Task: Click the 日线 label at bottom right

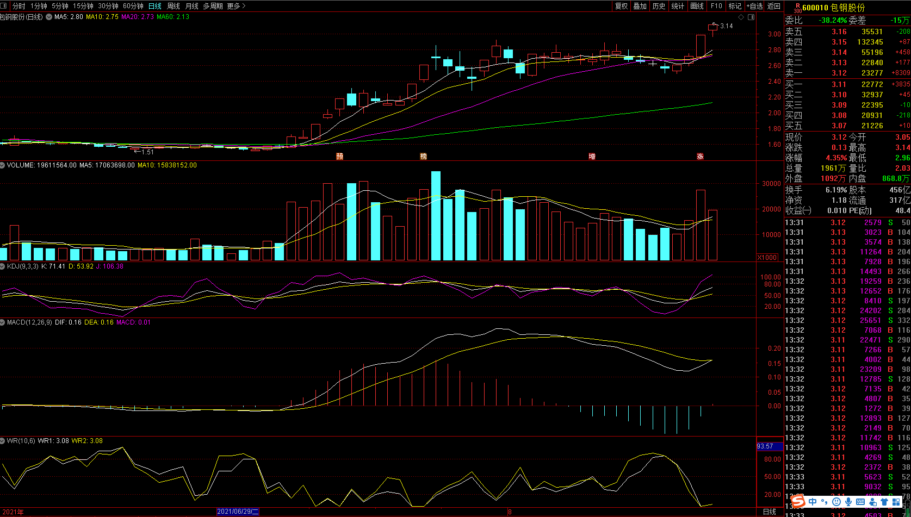Action: pos(770,512)
